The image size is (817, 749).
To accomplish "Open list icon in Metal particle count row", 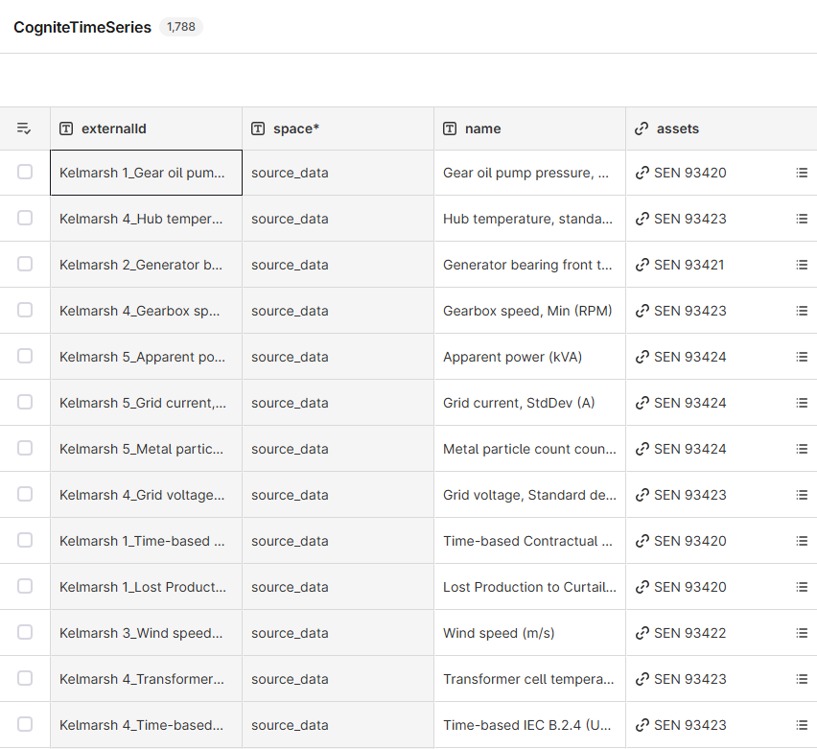I will (802, 449).
